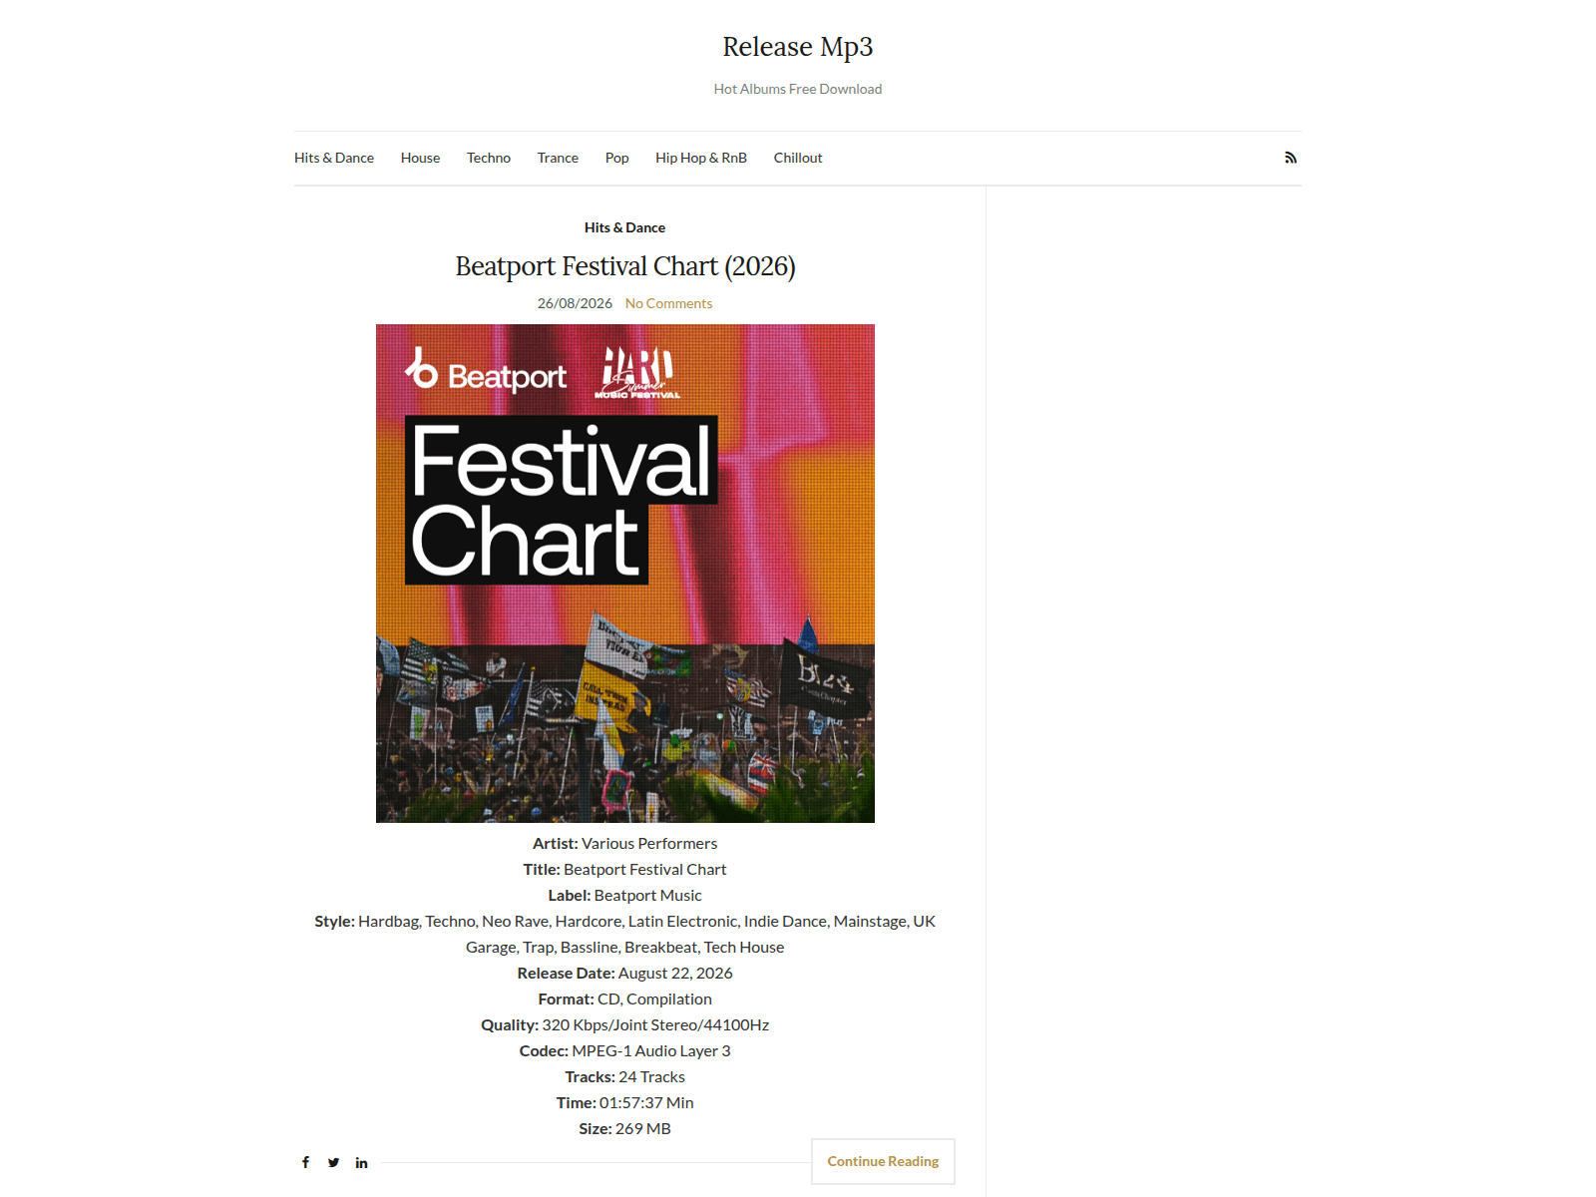The image size is (1596, 1197).
Task: Click the Hits & Dance category label above title
Action: (624, 227)
